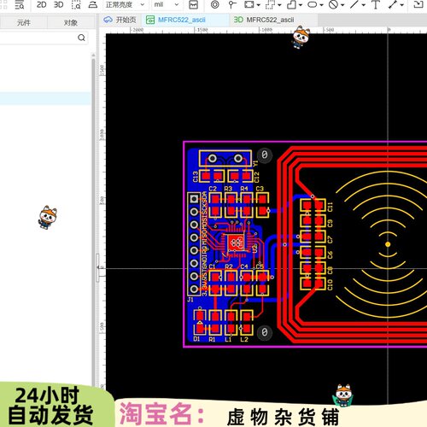The height and width of the screenshot is (427, 427).
Task: Open the mil unit dropdown
Action: coord(167,4)
